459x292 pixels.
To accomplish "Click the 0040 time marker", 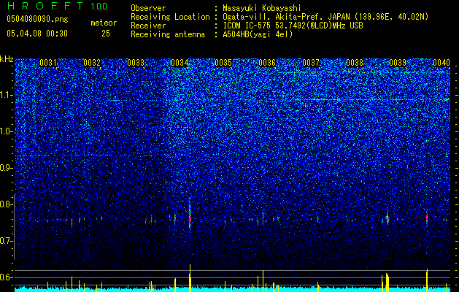I will coord(441,63).
